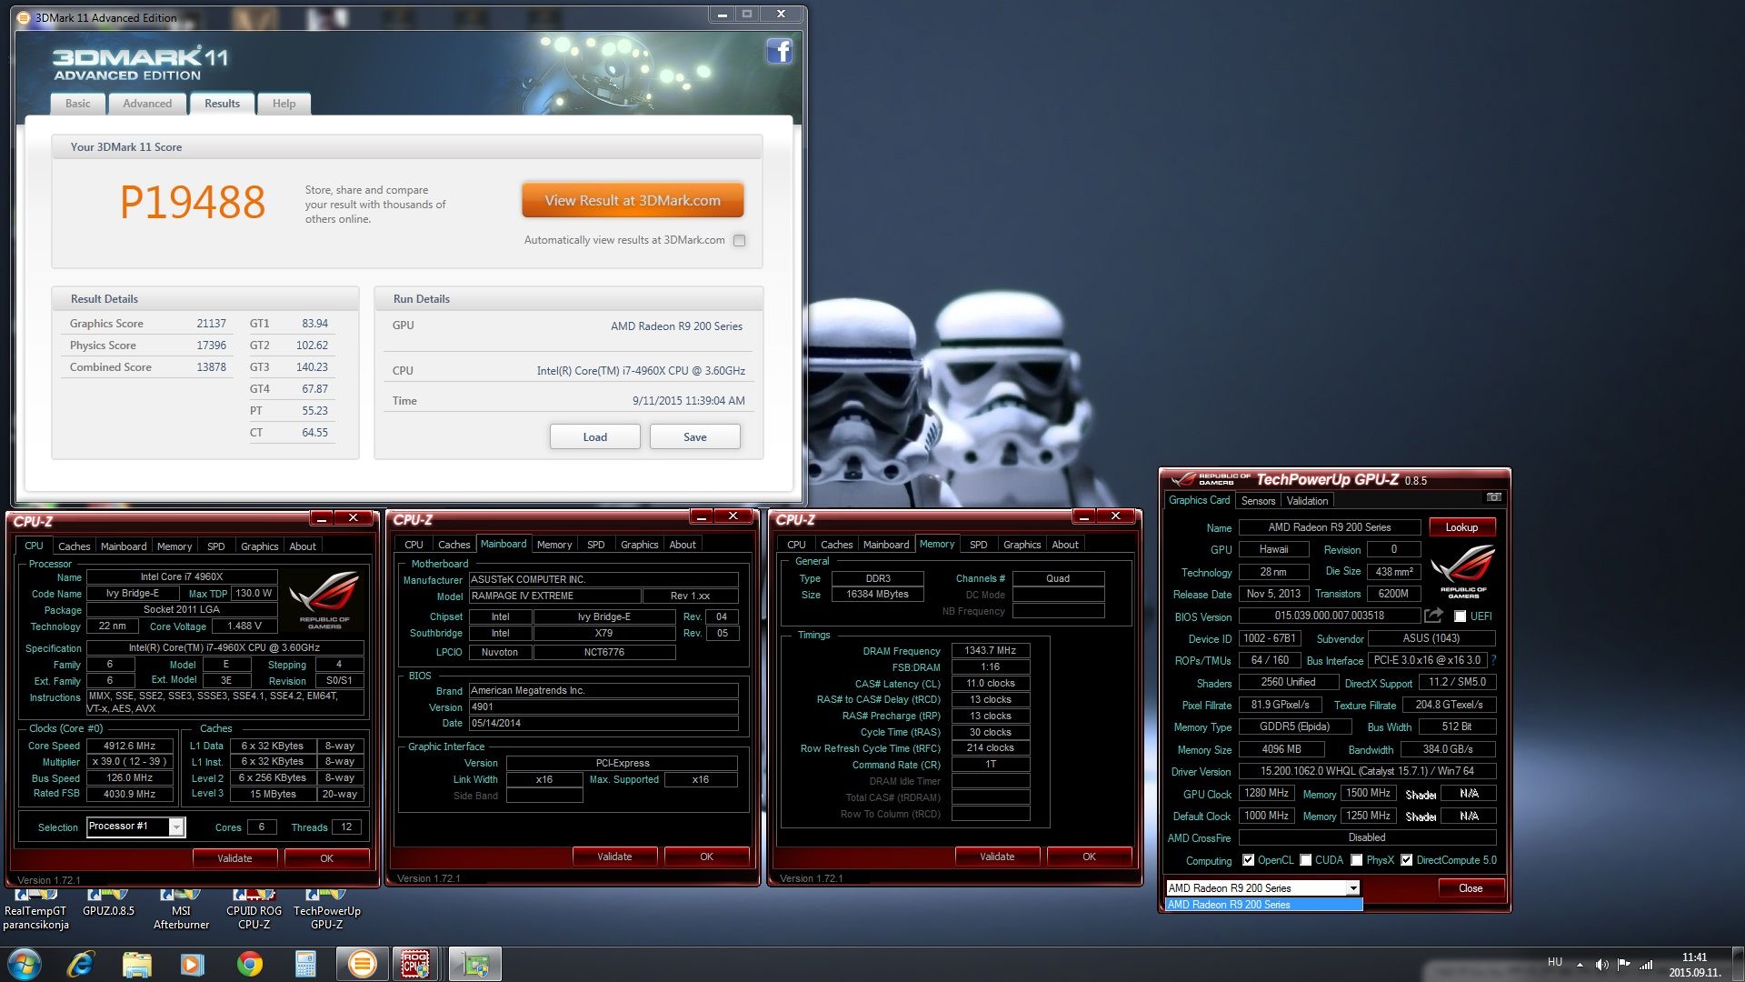Click the Facebook icon in 3DMark
This screenshot has width=1745, height=982.
point(779,51)
